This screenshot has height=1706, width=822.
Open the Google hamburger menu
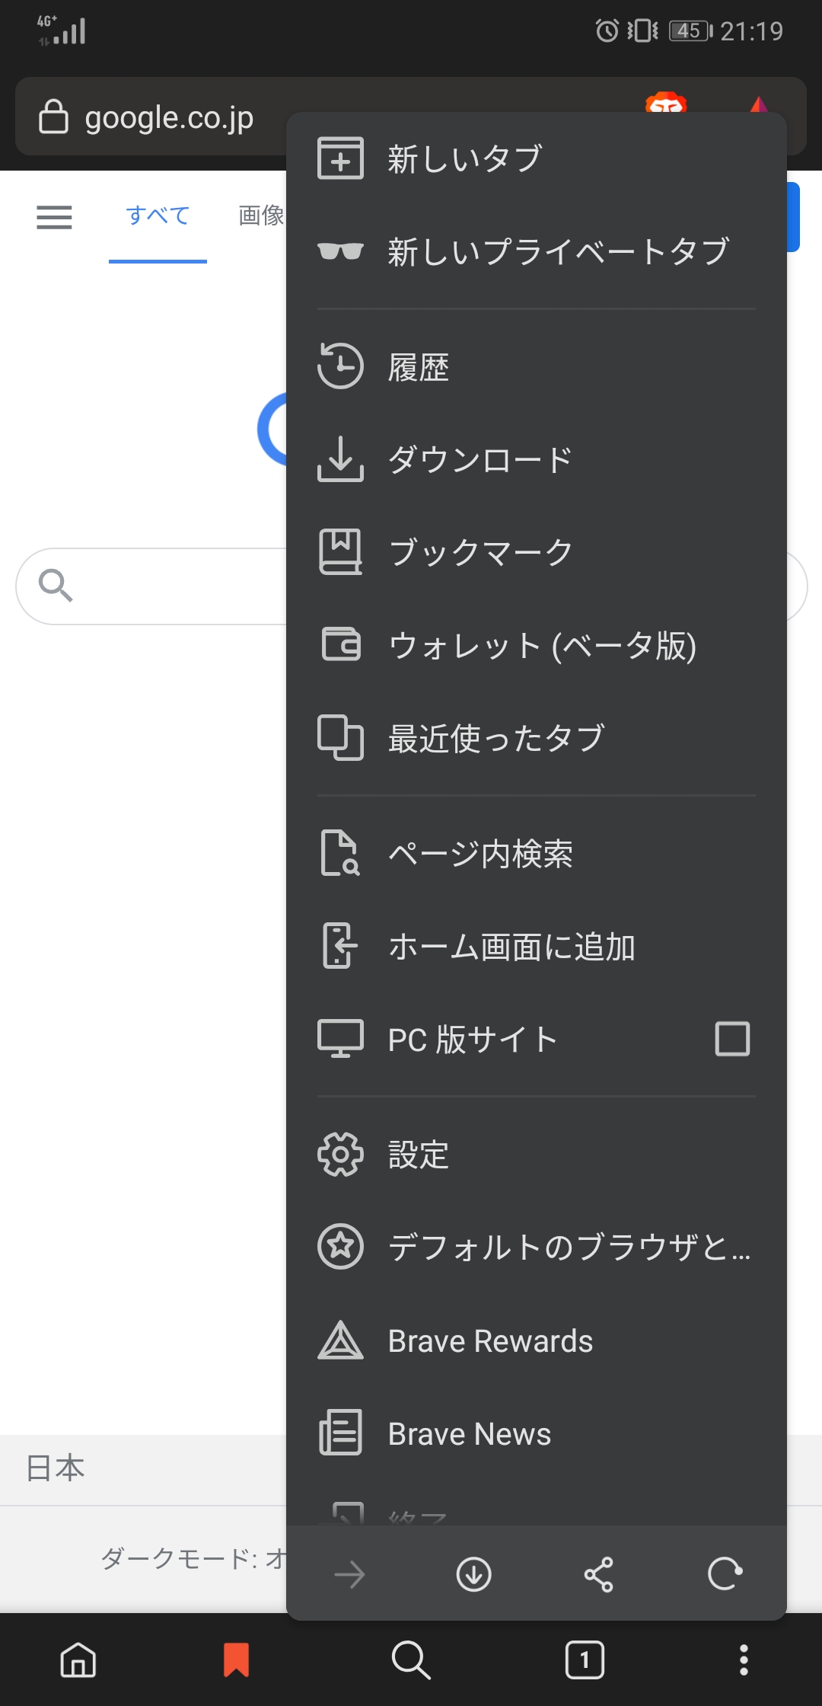[54, 217]
